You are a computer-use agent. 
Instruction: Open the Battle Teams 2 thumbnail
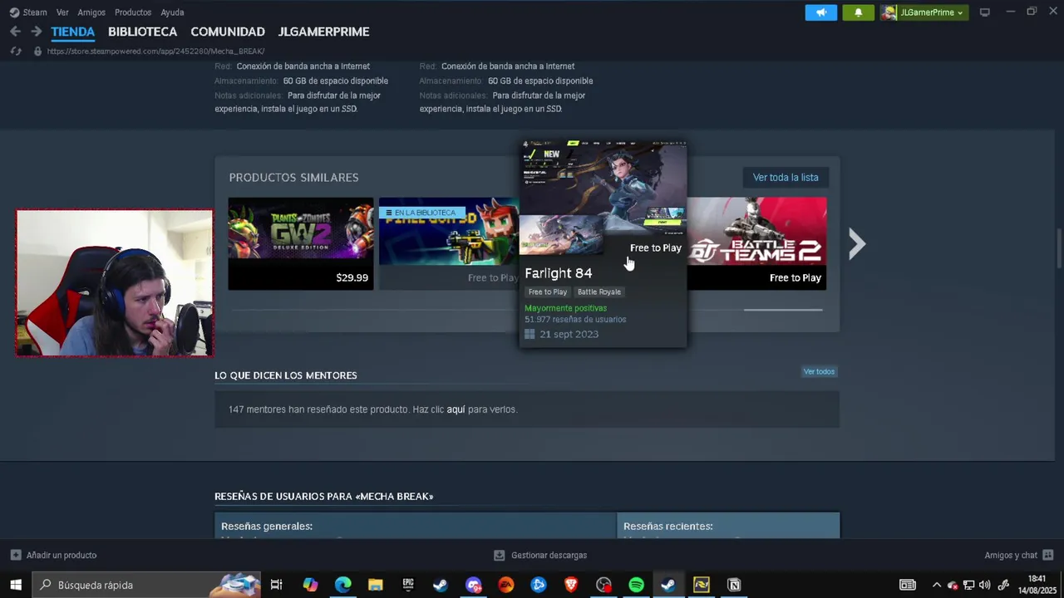coord(757,243)
